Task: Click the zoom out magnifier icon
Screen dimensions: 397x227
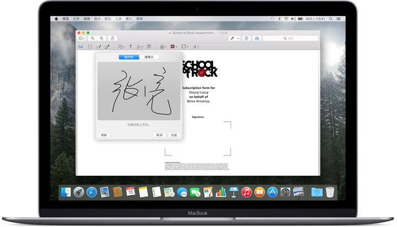Action: [x=93, y=39]
